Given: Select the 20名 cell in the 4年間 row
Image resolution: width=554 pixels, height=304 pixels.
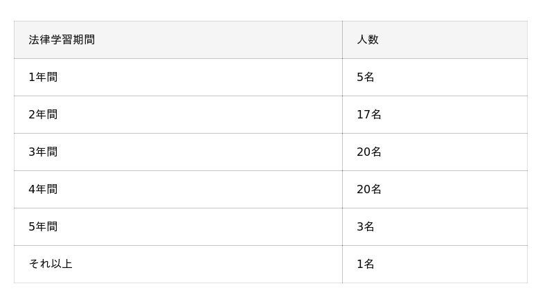Looking at the screenshot, I should 369,189.
